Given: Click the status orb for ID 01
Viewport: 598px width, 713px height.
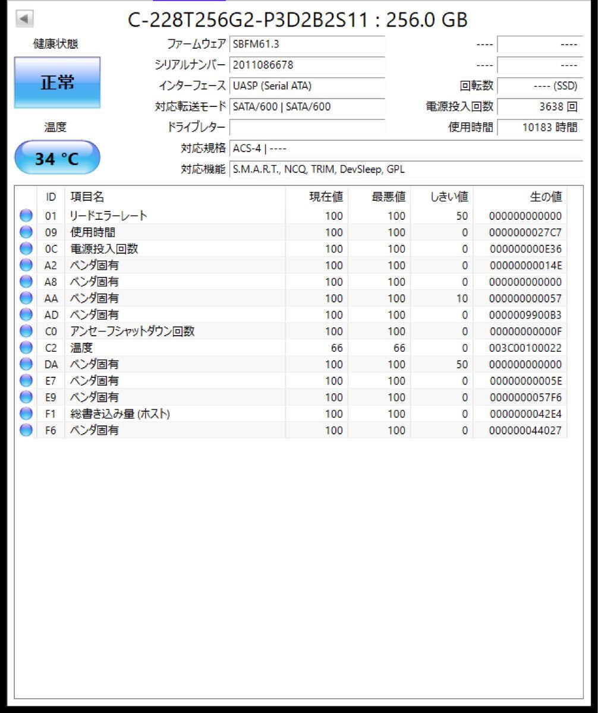Looking at the screenshot, I should point(26,216).
